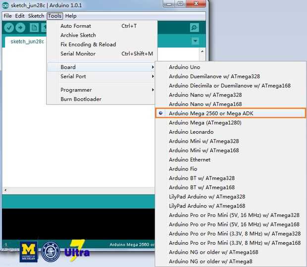Select LilyPad Arduino w/ ATmega168
307x267 pixels.
pos(231,206)
